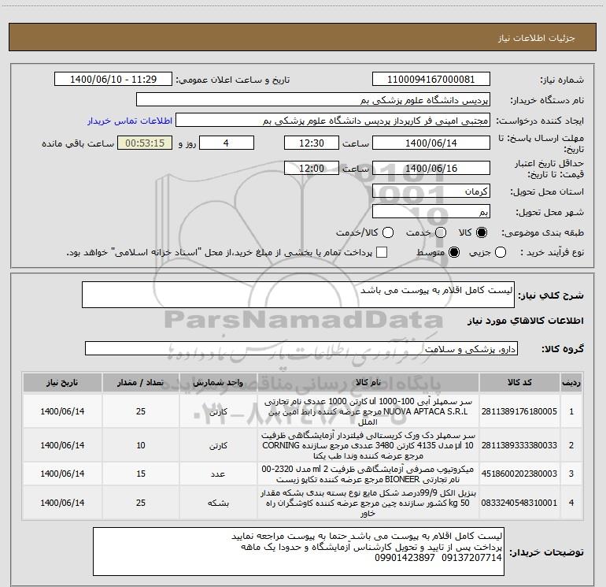Click unit کارتن in row 1
This screenshot has width=606, height=587.
[218, 412]
